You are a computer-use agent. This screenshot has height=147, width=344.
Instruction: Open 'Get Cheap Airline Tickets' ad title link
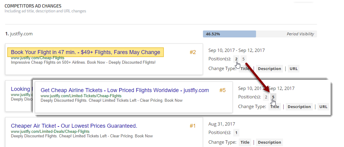point(125,90)
